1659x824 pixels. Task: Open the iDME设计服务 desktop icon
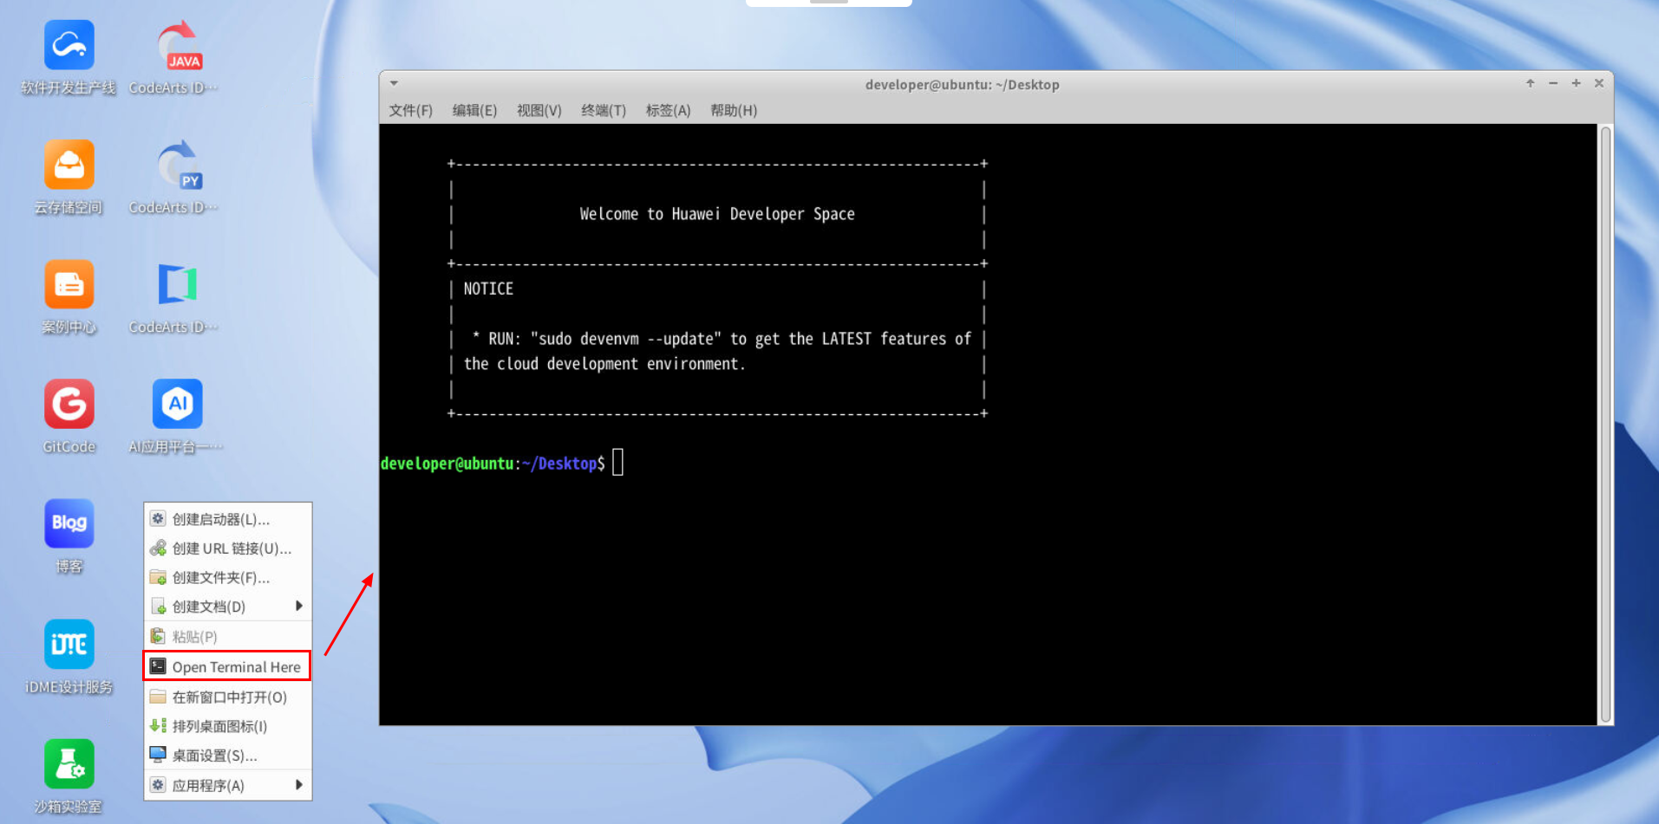[x=69, y=644]
